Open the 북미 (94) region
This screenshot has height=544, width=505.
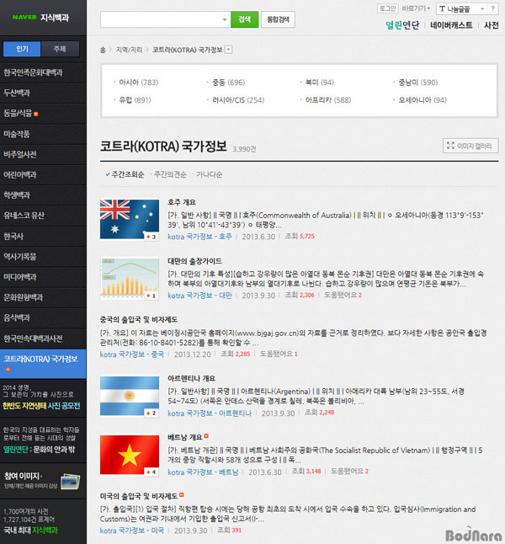coord(320,83)
